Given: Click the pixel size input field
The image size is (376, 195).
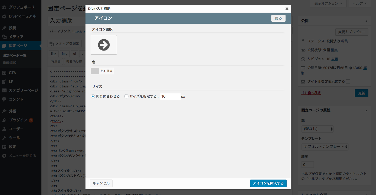Looking at the screenshot, I should click(x=170, y=96).
